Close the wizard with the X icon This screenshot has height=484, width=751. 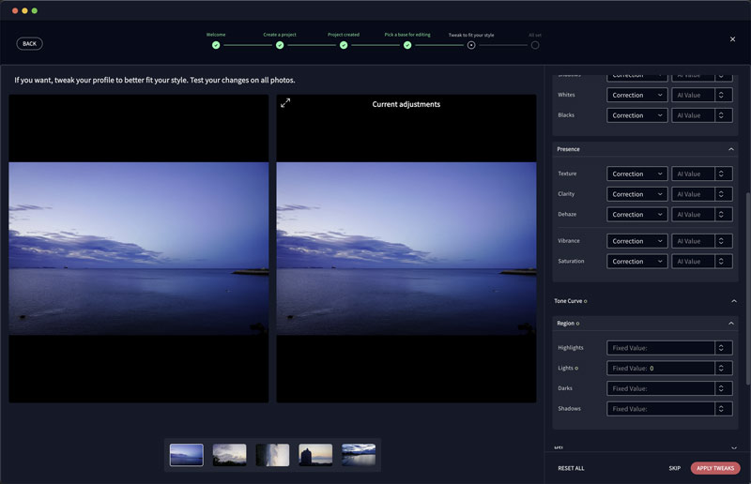[x=732, y=39]
